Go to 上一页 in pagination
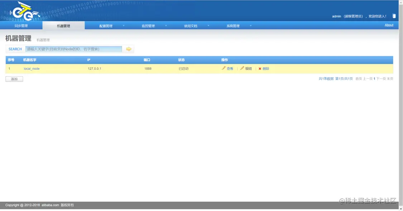 click(368, 79)
